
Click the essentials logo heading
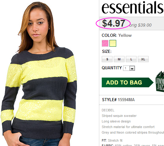pos(133,7)
